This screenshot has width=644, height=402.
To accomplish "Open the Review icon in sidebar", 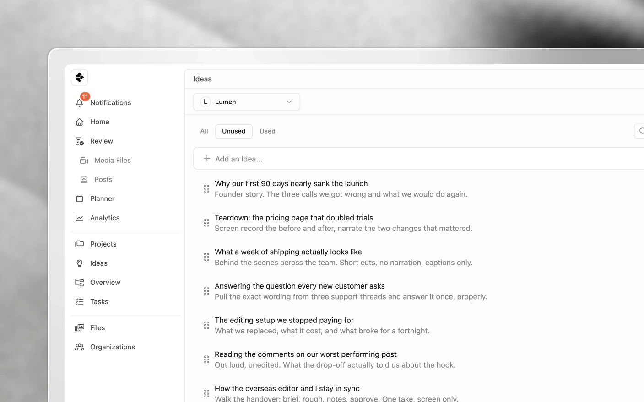I will (x=80, y=141).
